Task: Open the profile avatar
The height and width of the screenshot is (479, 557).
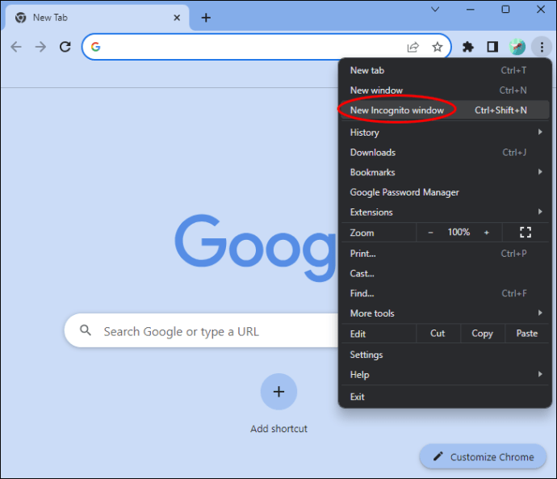Action: 517,47
